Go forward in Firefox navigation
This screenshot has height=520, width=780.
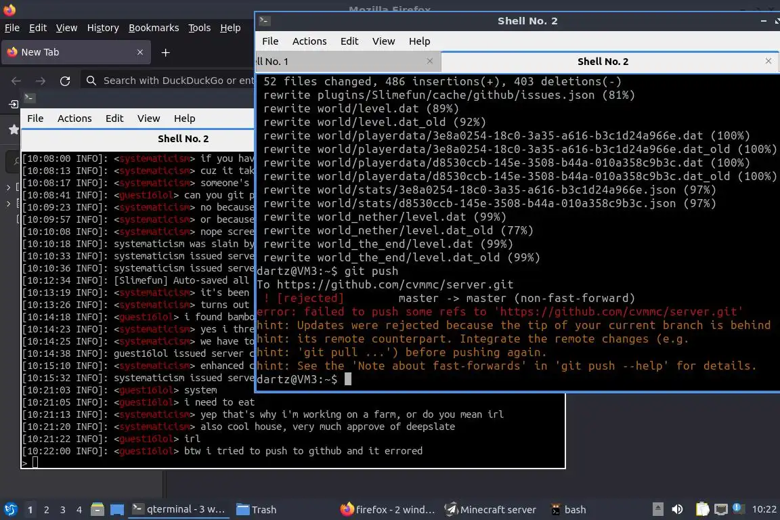[x=41, y=81]
